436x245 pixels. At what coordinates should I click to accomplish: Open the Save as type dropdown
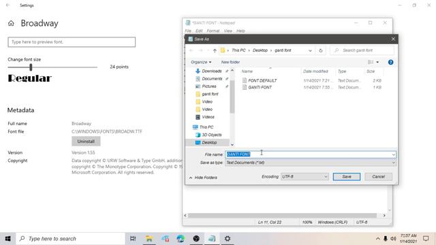(311, 163)
